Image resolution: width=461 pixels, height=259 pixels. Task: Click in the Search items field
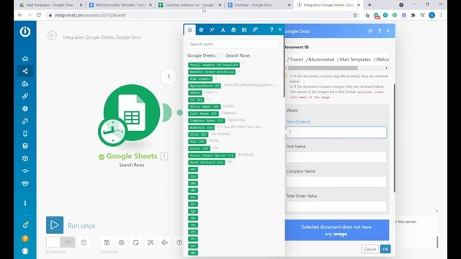[x=233, y=44]
